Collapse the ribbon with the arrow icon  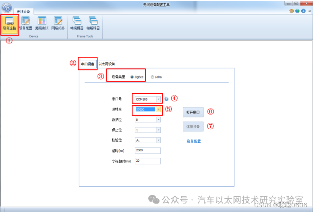[310, 11]
